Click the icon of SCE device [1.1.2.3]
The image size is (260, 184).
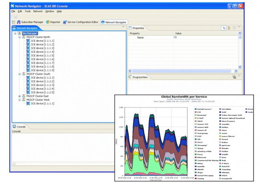pos(28,85)
